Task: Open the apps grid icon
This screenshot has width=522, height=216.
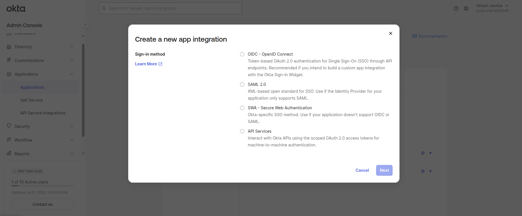Action: (x=466, y=9)
